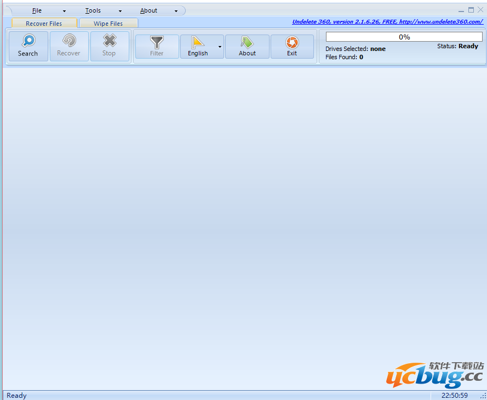Minimize the Undelete 360 window
The image size is (487, 400).
click(x=461, y=10)
